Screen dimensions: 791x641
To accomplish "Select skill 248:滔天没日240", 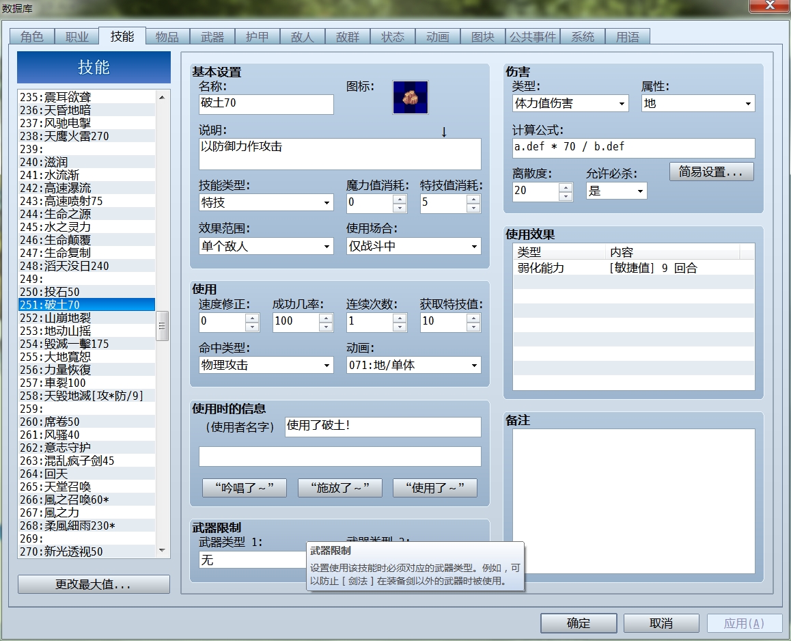I will click(86, 266).
